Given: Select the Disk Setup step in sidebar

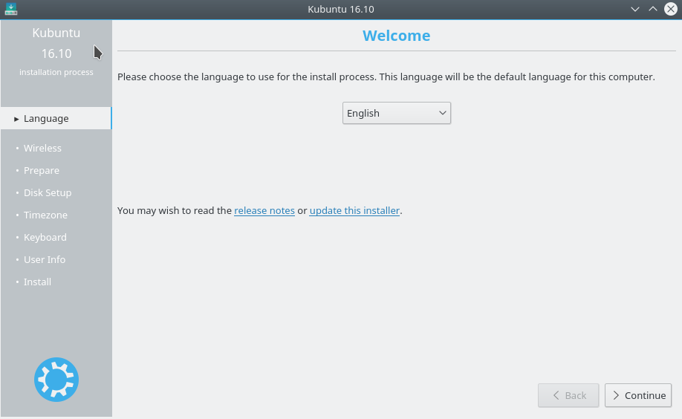Looking at the screenshot, I should point(48,192).
